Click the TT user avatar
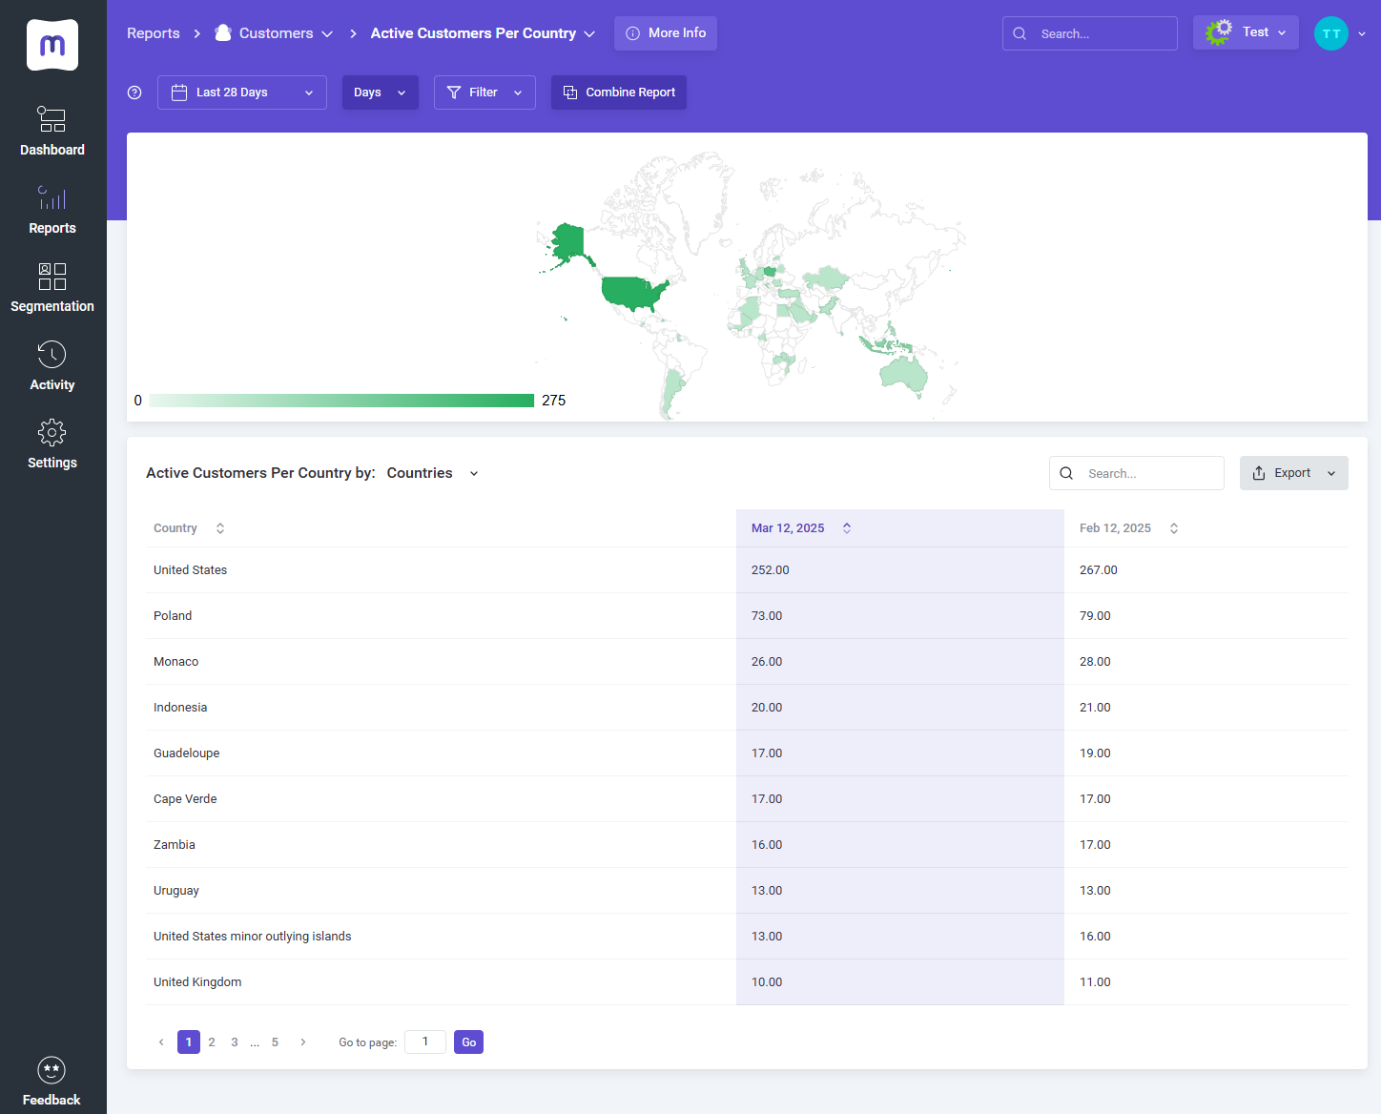The width and height of the screenshot is (1381, 1114). (x=1331, y=33)
